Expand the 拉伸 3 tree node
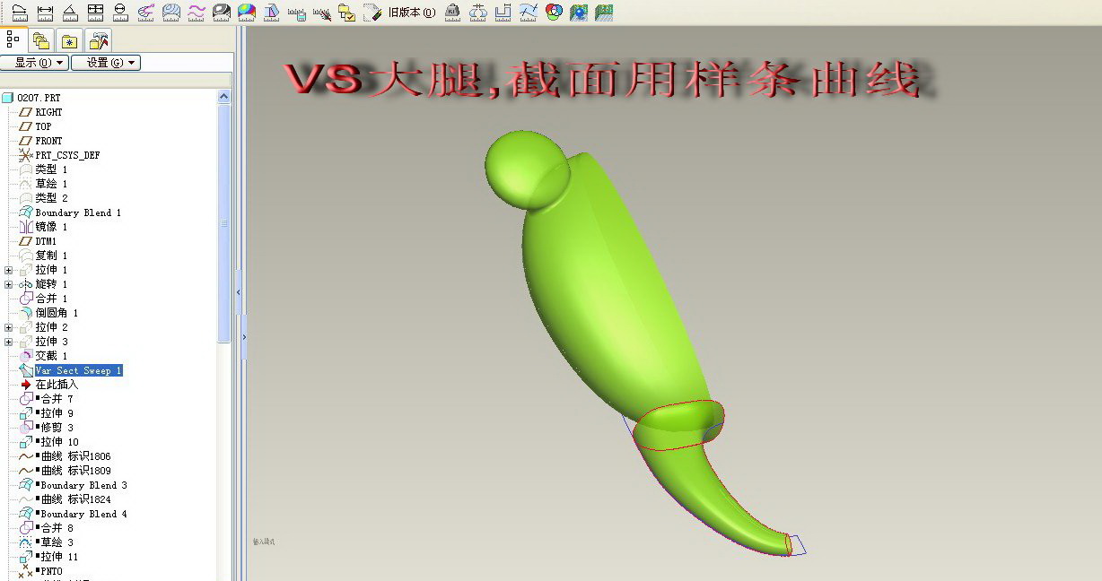Image resolution: width=1102 pixels, height=581 pixels. [x=9, y=342]
